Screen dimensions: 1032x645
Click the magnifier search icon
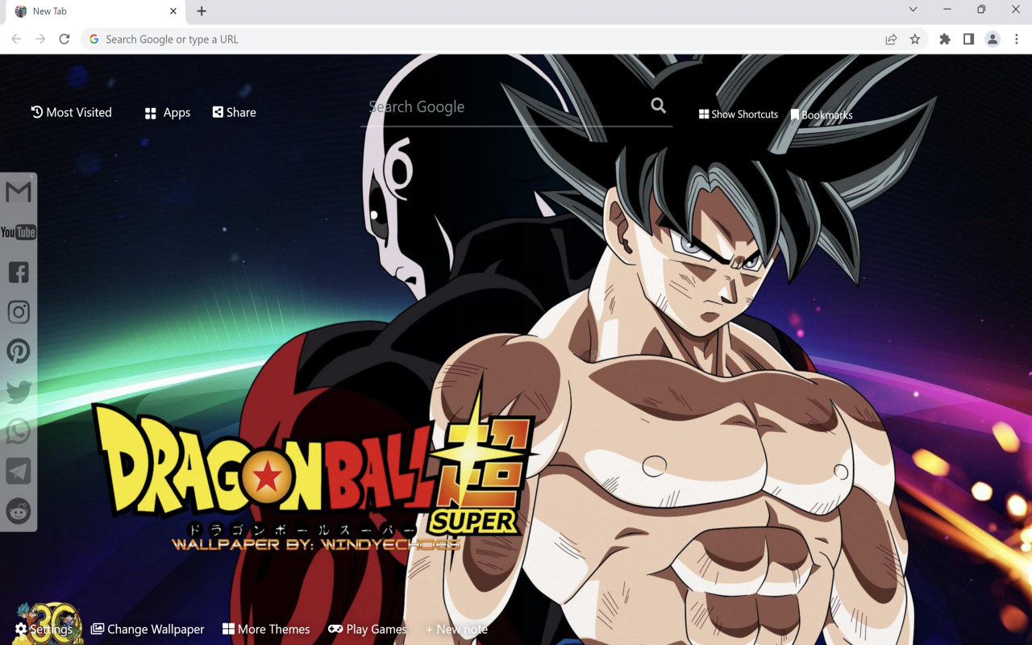click(x=659, y=106)
